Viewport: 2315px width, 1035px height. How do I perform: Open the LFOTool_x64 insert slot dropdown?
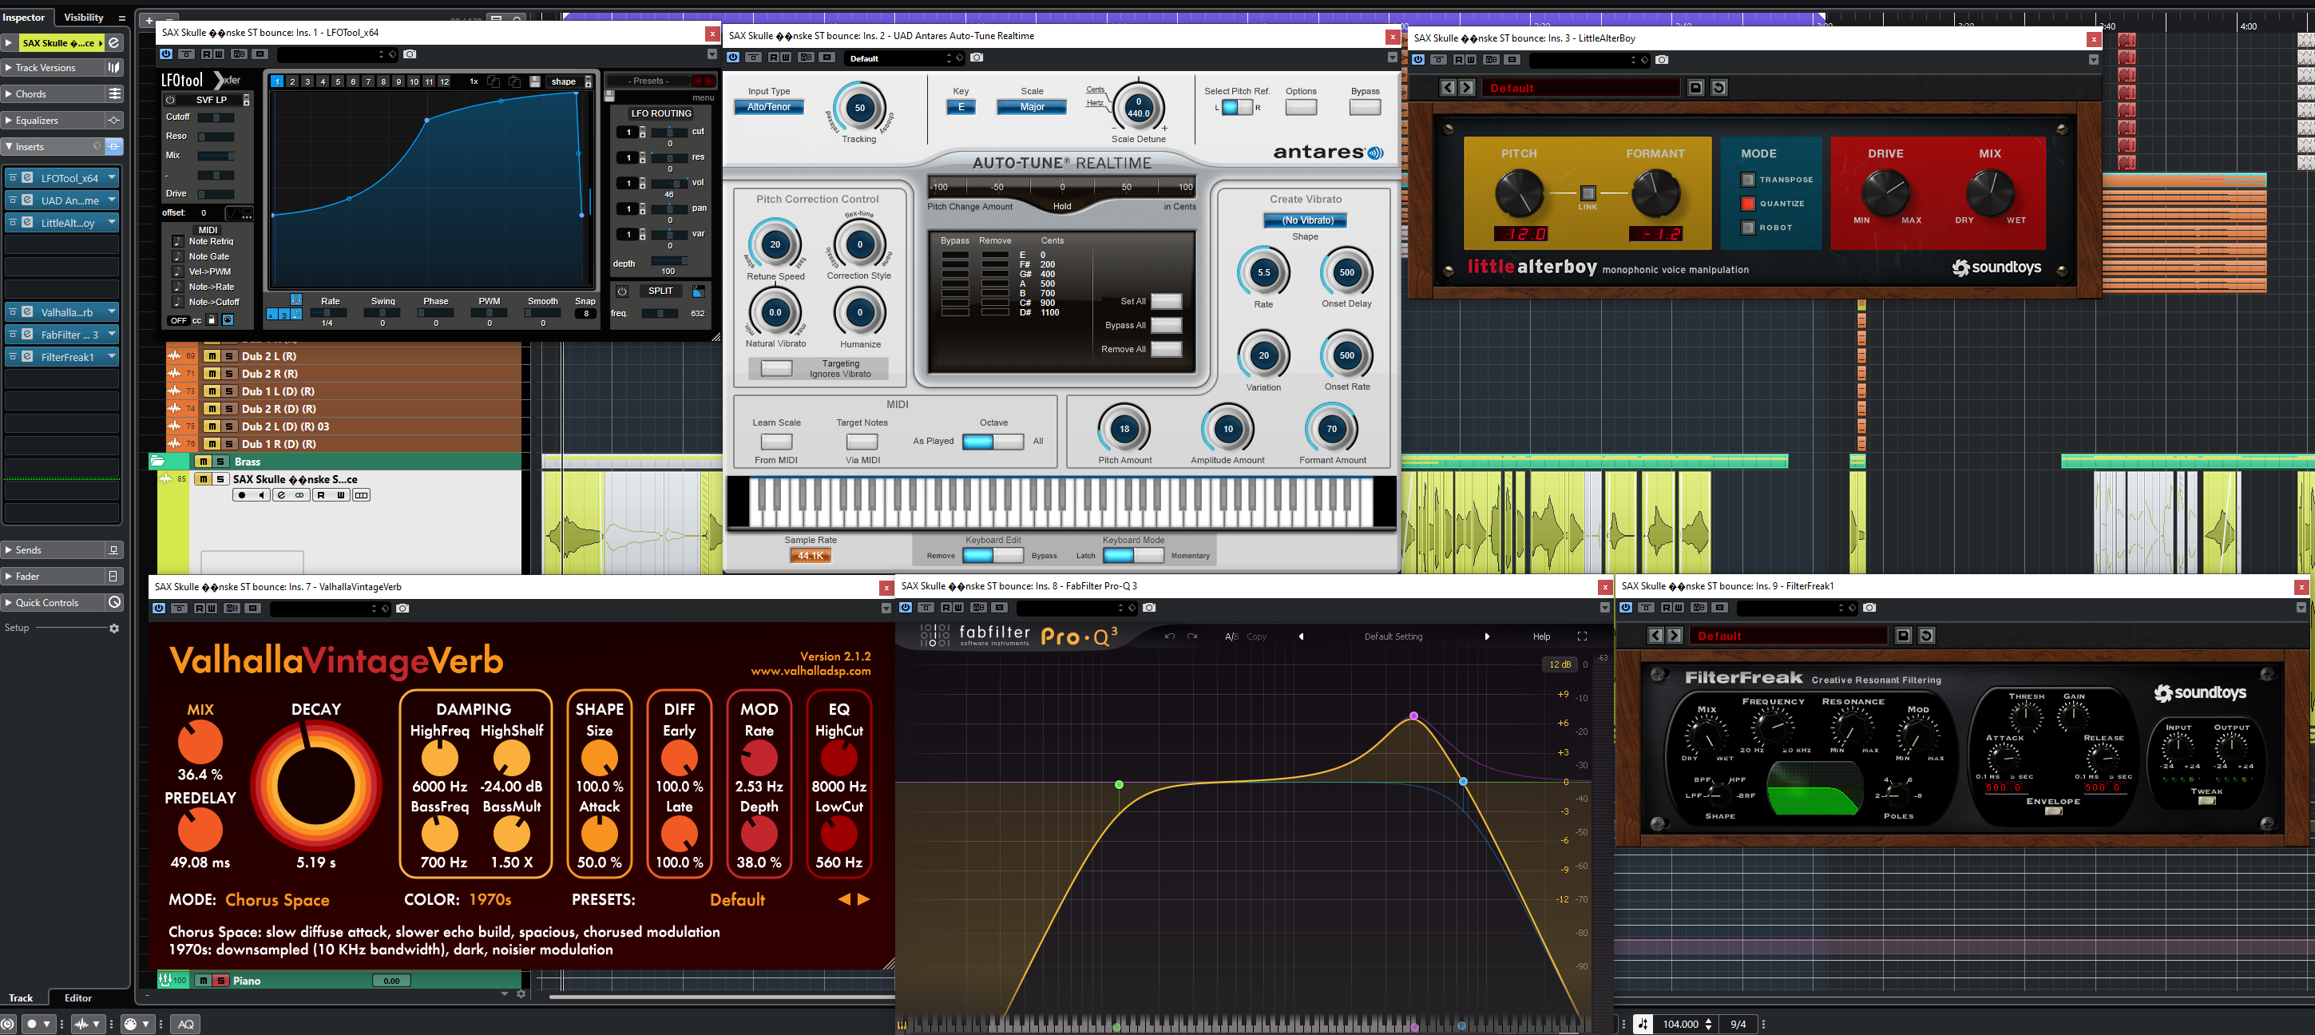112,178
